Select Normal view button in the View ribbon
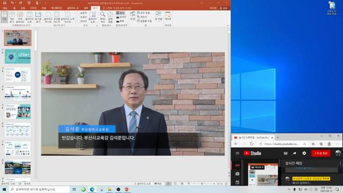The height and width of the screenshot is (193, 343). (x=4, y=17)
